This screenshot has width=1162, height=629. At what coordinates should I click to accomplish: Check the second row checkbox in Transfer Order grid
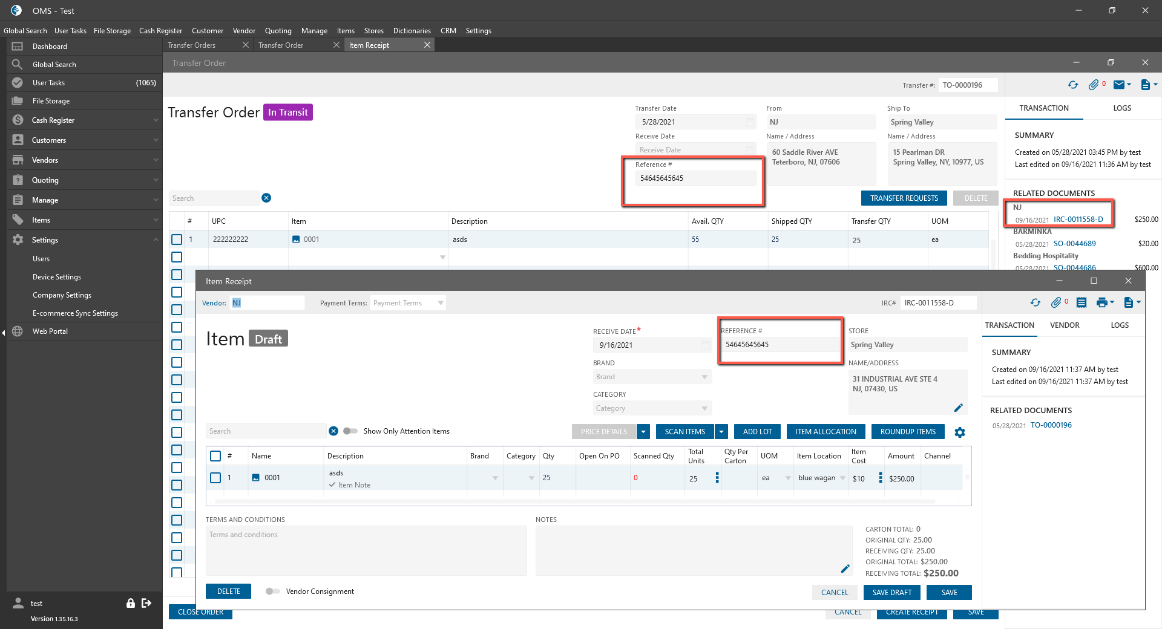[177, 257]
